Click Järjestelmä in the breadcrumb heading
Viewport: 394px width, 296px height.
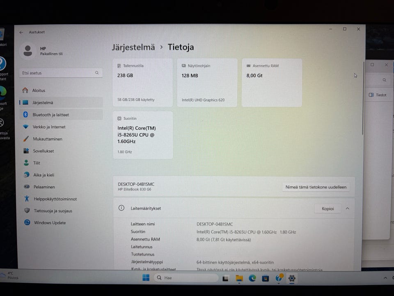133,47
